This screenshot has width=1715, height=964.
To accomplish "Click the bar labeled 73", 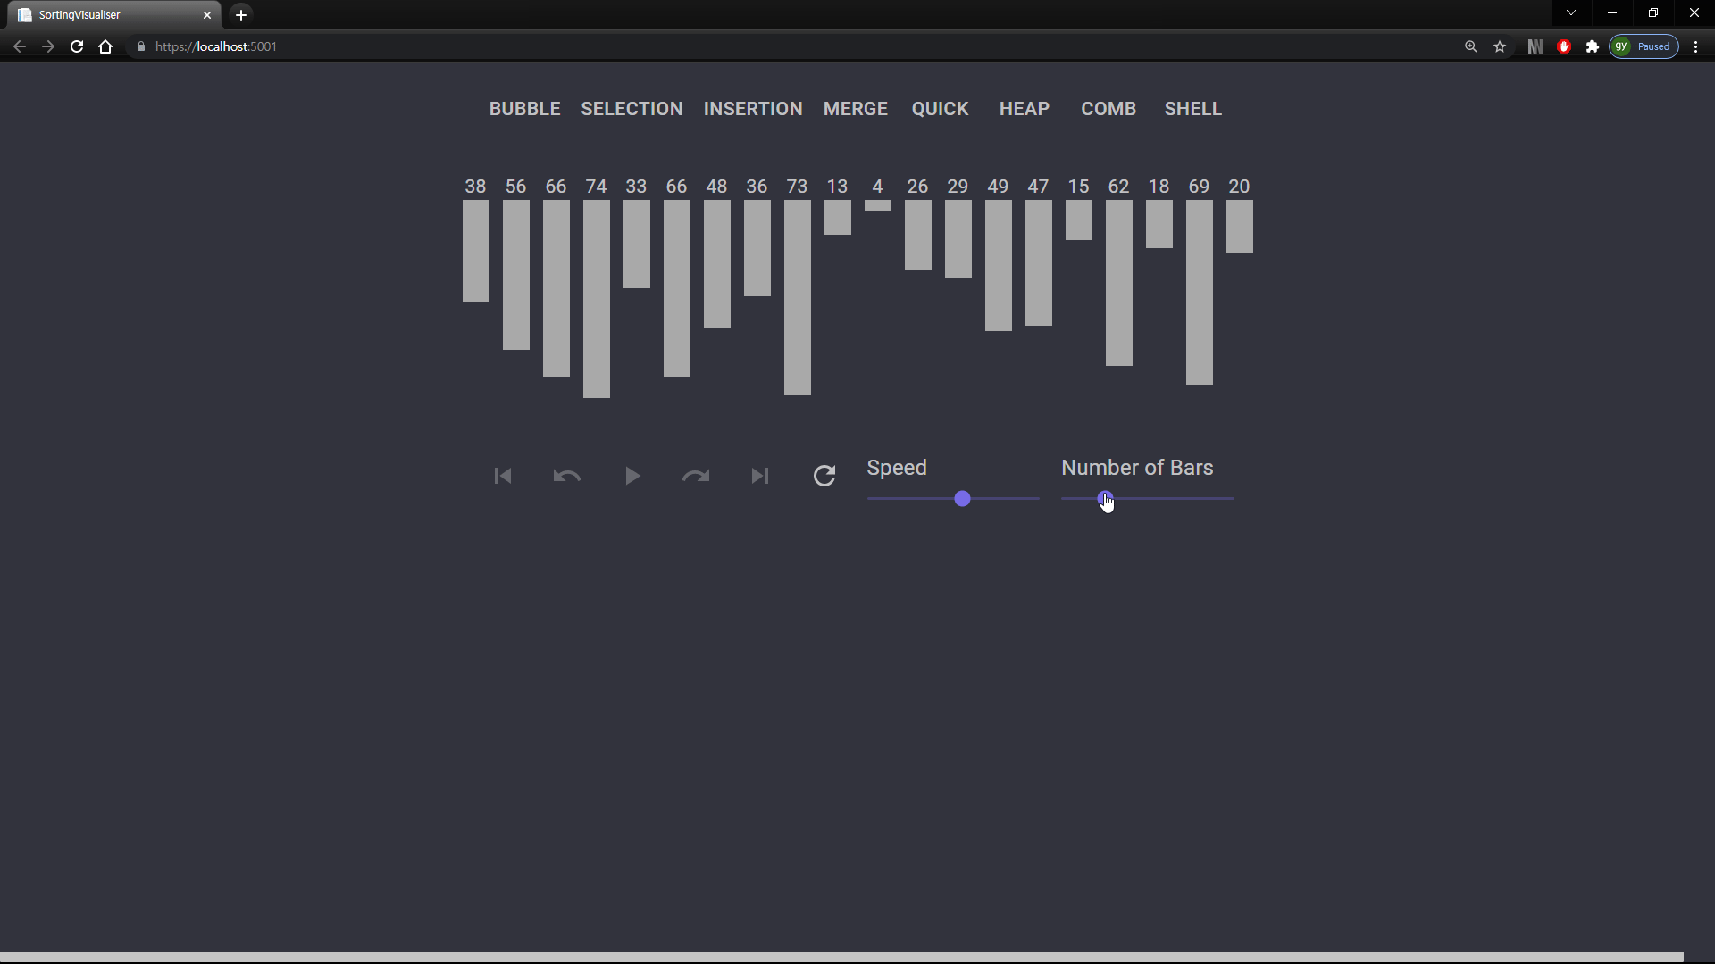I will point(798,297).
